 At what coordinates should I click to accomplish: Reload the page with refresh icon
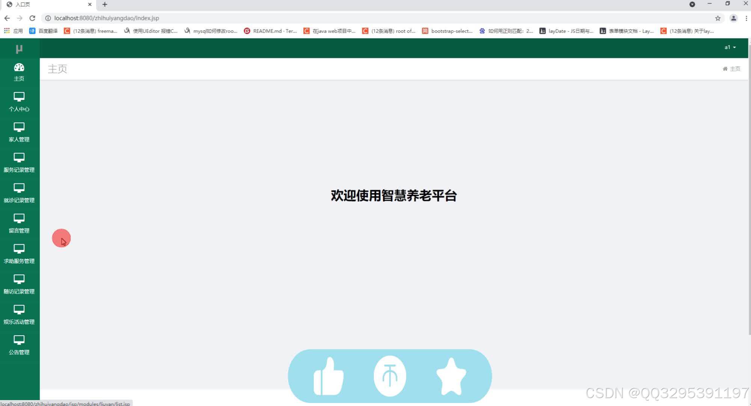(x=32, y=18)
